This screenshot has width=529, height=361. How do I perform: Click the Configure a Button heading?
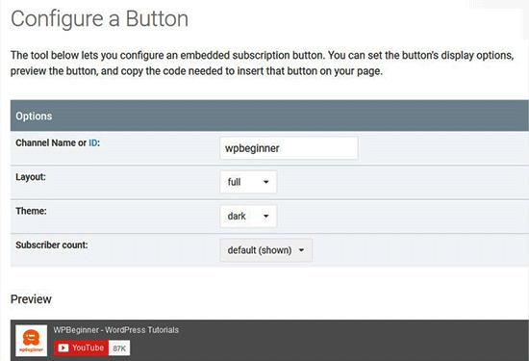tap(99, 19)
